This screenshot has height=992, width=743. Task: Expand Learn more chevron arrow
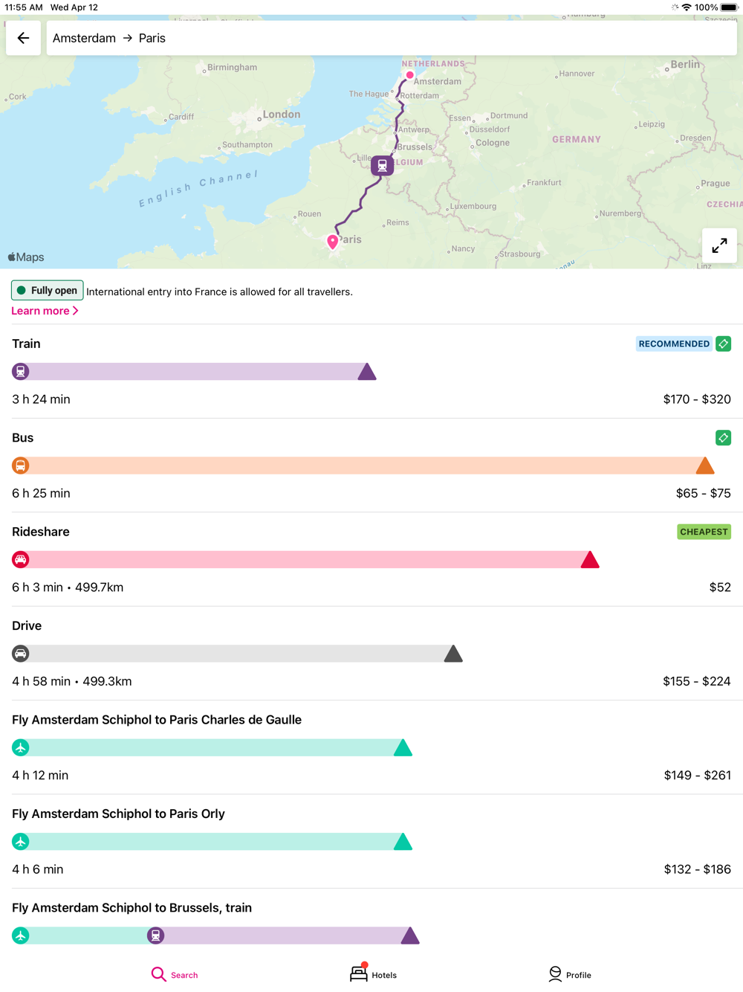click(76, 311)
